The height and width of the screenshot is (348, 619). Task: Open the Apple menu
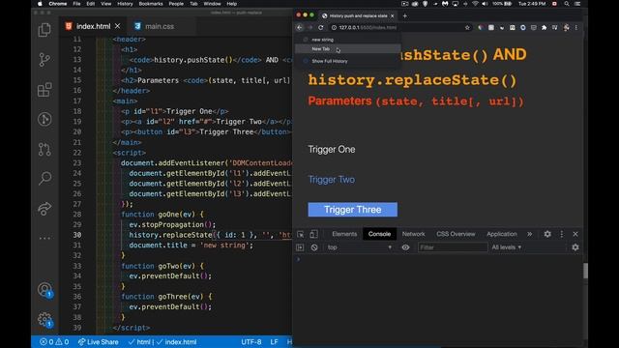(x=40, y=4)
